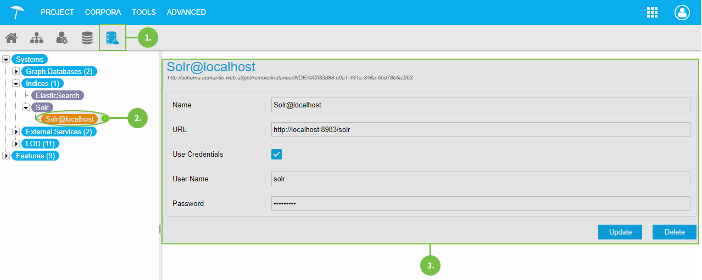Open the hierarchy tree icon
This screenshot has height=280, width=702.
click(36, 38)
